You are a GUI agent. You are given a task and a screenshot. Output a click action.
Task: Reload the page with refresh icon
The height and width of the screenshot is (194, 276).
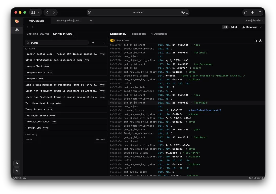click(187, 12)
